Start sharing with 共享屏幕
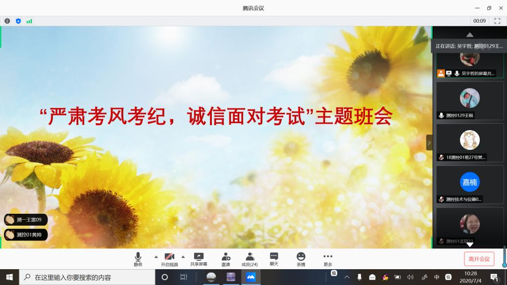The image size is (507, 285). click(x=199, y=259)
